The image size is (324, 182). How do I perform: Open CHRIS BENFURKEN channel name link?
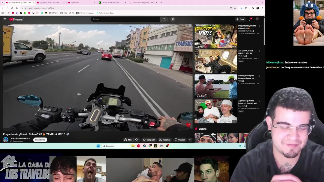coord(19,139)
